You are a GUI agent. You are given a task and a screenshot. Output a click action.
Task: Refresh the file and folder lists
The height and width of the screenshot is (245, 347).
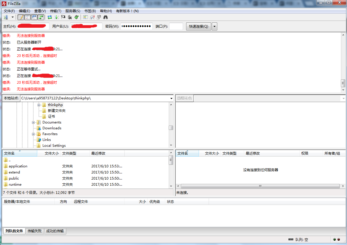pyautogui.click(x=50, y=17)
